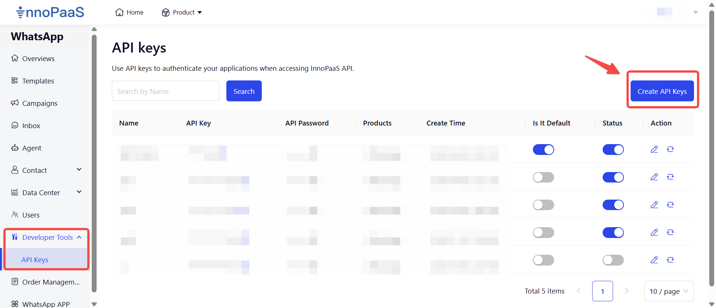Click the Data Center chart icon
The height and width of the screenshot is (308, 716).
pyautogui.click(x=15, y=192)
